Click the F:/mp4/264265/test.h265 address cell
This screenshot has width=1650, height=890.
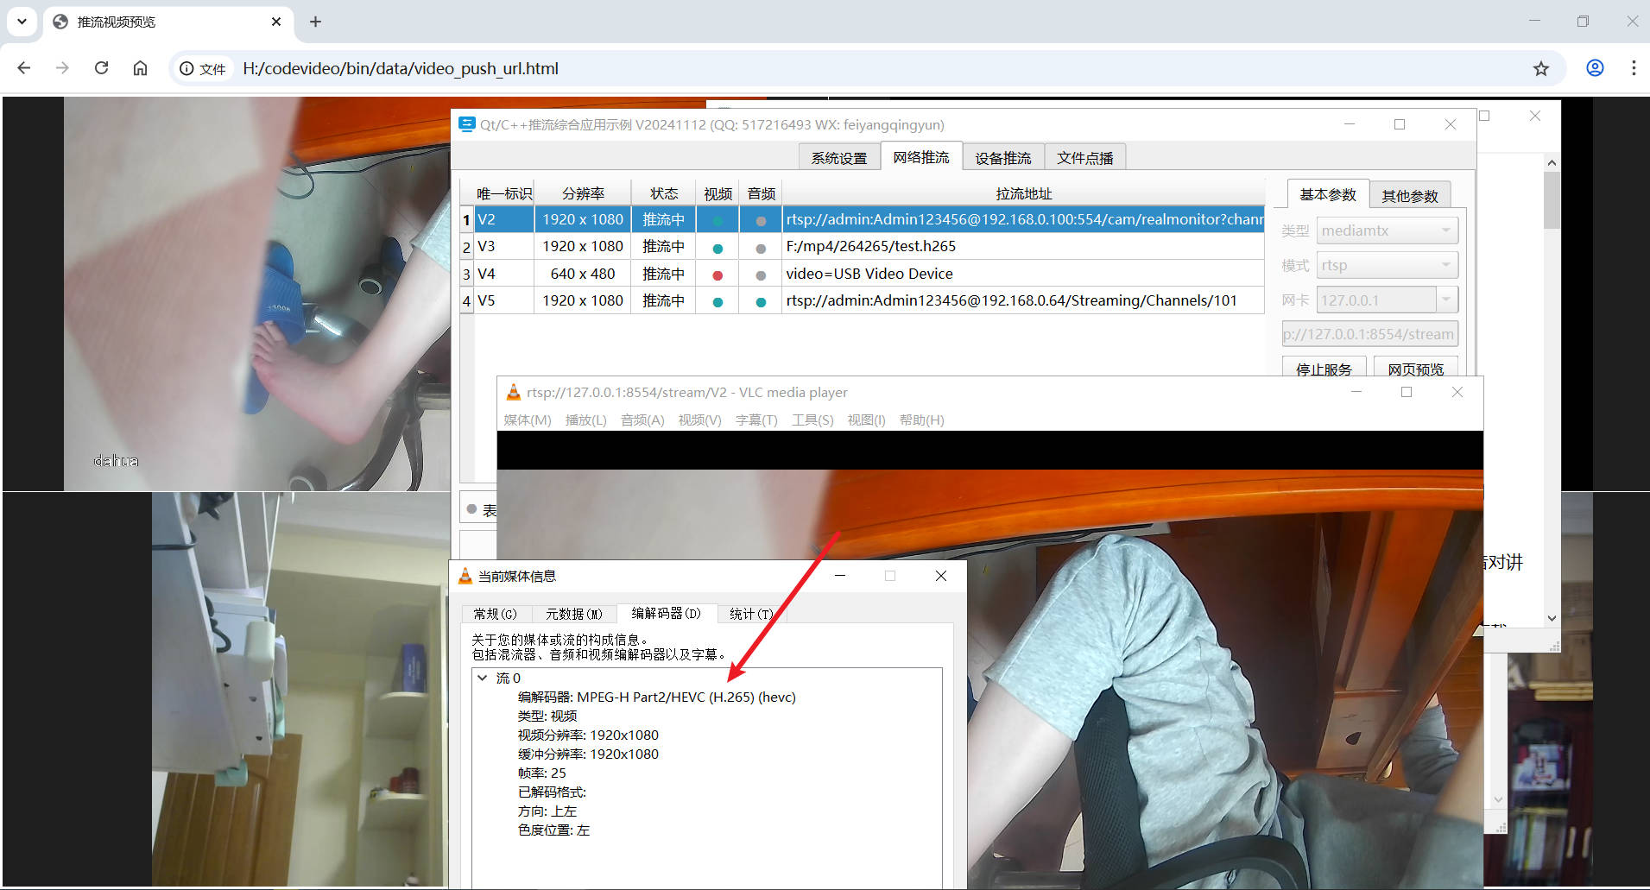[x=1023, y=246]
